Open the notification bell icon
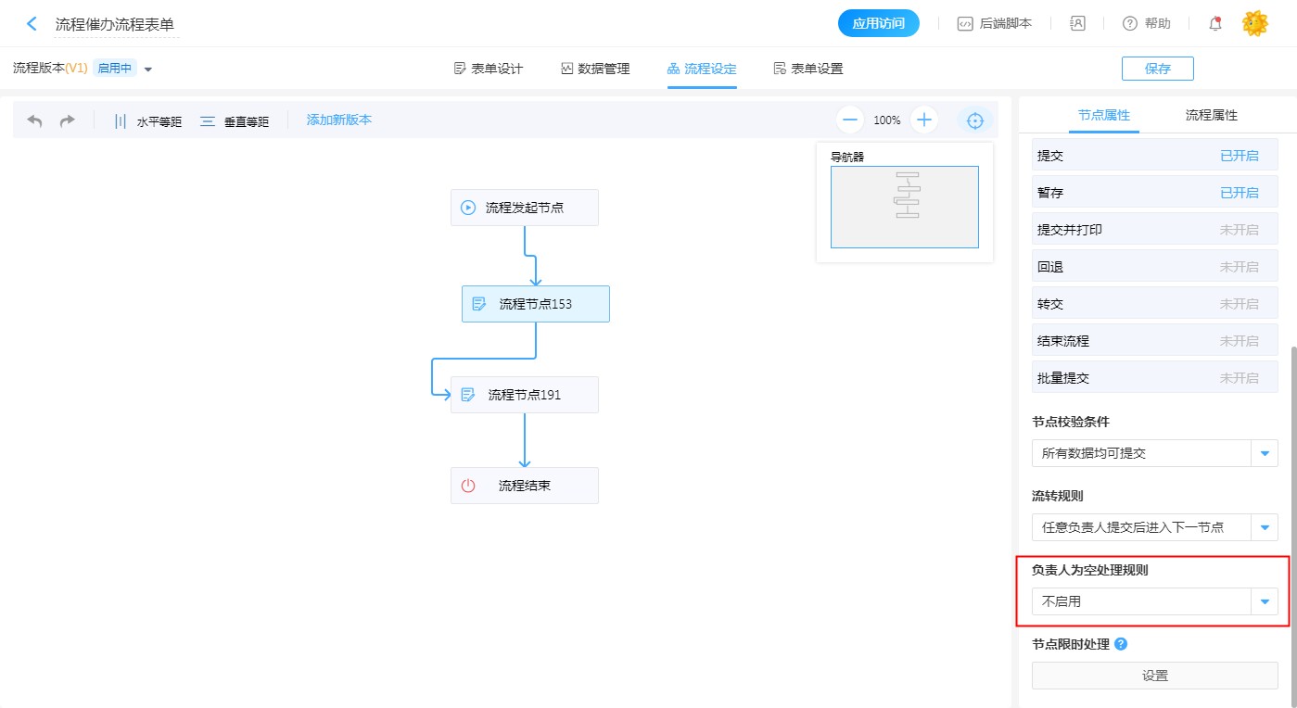Image resolution: width=1297 pixels, height=708 pixels. point(1215,24)
